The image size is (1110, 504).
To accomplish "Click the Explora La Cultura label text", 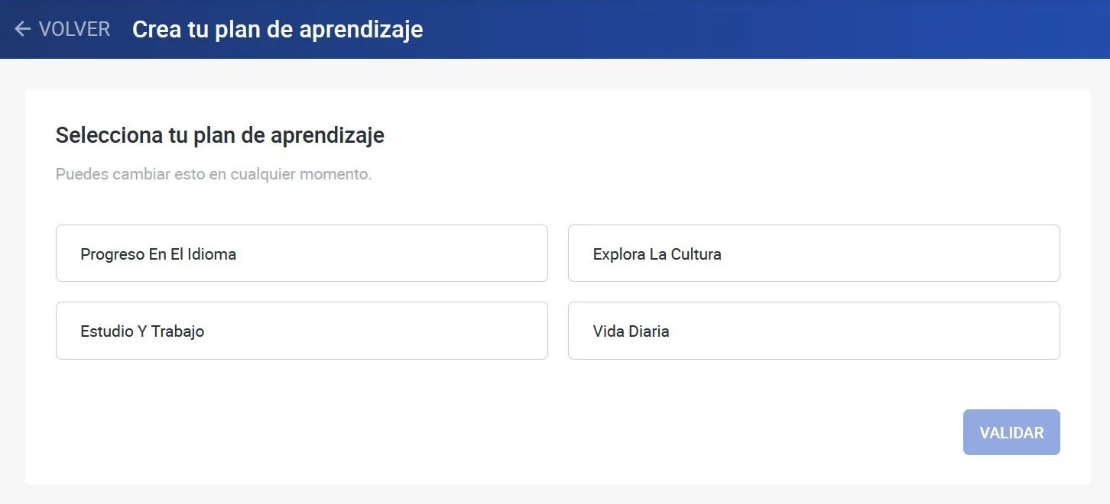I will [657, 254].
